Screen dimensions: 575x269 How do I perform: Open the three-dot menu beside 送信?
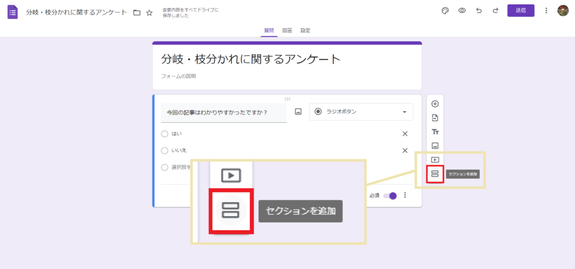546,11
